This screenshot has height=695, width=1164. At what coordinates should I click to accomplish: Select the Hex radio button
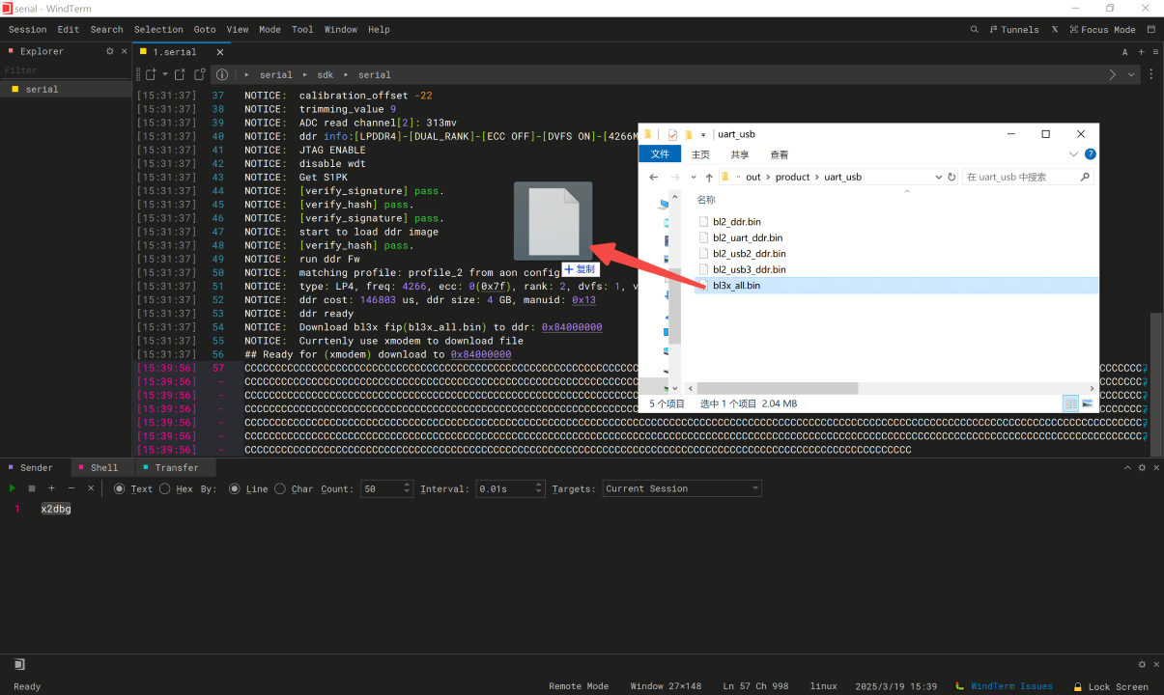(x=165, y=488)
